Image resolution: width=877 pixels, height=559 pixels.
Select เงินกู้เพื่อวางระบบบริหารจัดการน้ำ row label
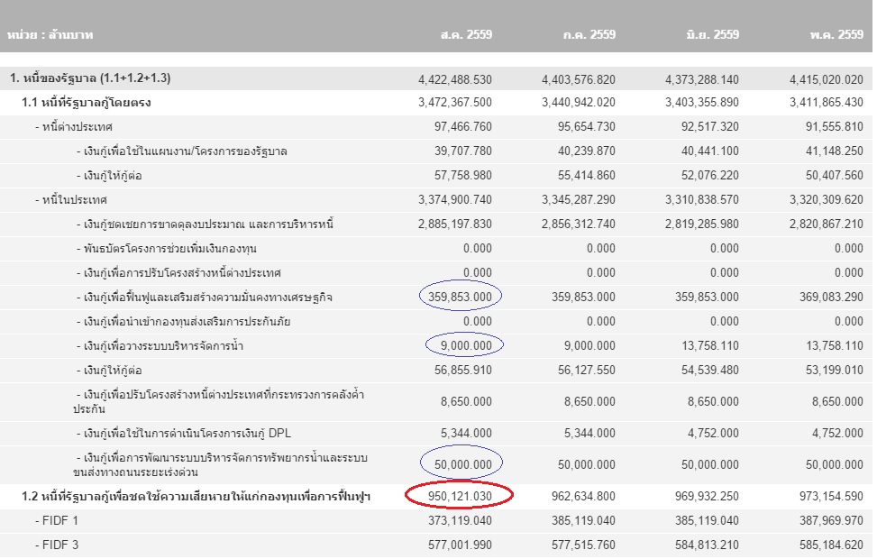pos(160,346)
